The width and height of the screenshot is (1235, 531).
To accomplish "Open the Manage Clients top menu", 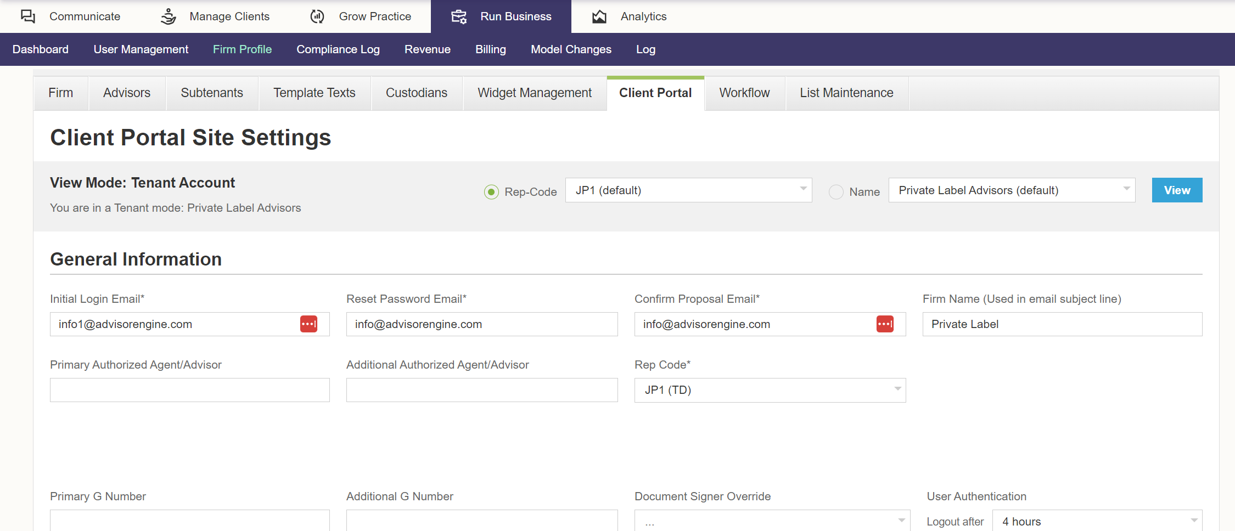I will 215,16.
